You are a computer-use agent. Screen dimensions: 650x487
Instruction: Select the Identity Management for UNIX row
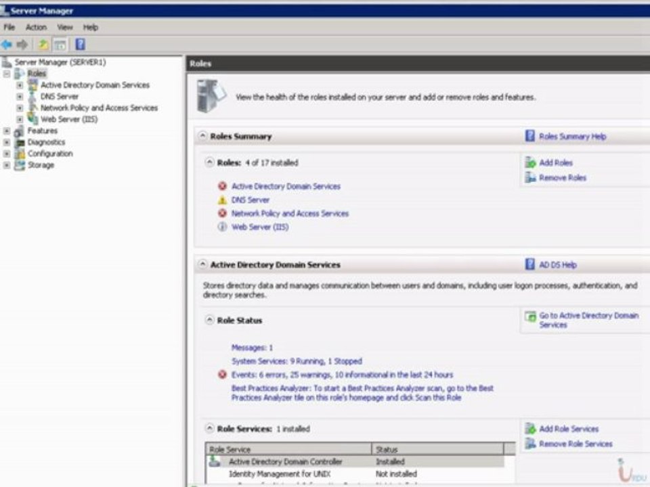[x=355, y=473]
